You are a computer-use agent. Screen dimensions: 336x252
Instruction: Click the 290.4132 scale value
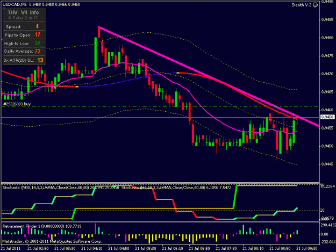(328, 225)
